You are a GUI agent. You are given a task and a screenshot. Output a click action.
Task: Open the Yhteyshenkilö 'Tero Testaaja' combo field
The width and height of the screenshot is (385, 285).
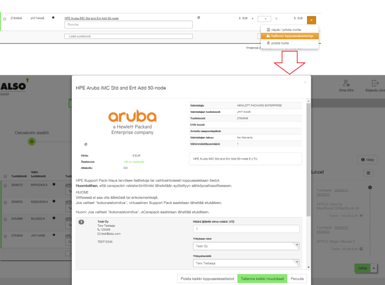pyautogui.click(x=246, y=263)
